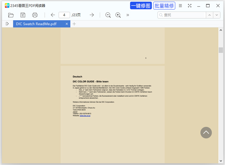Save the document using the disk icon
The height and width of the screenshot is (165, 225).
pyautogui.click(x=23, y=15)
